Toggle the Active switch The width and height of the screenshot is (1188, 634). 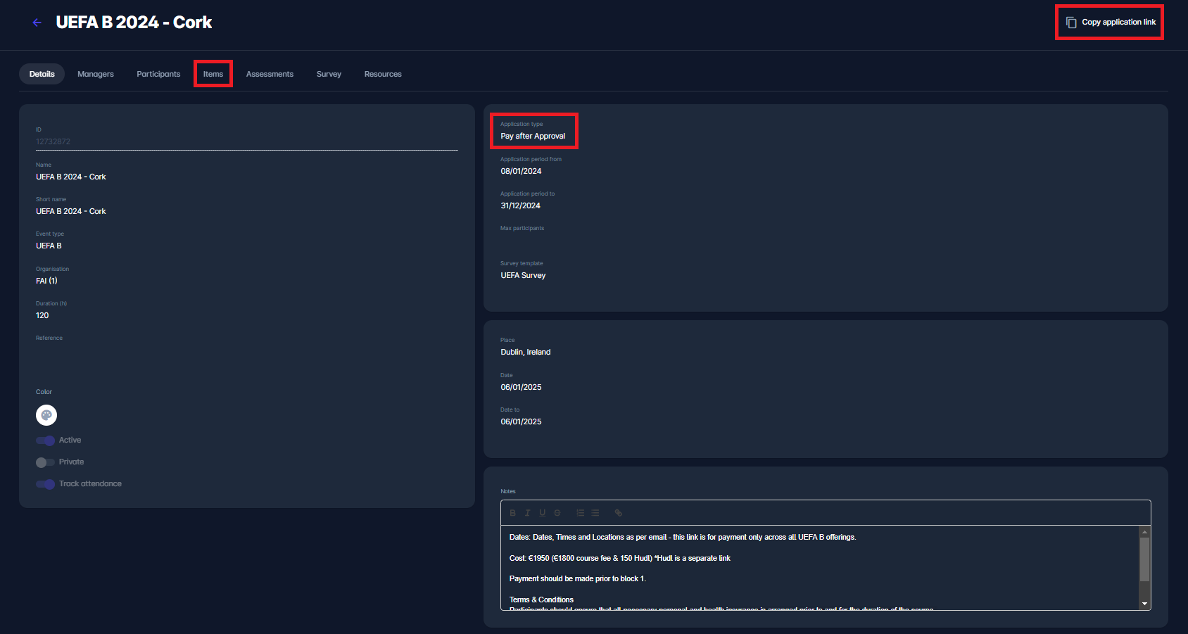tap(46, 440)
